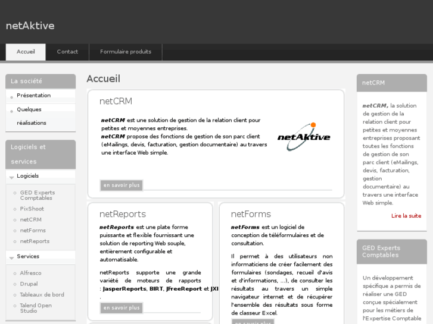
Task: Open the Présentation menu entry
Action: pos(34,95)
